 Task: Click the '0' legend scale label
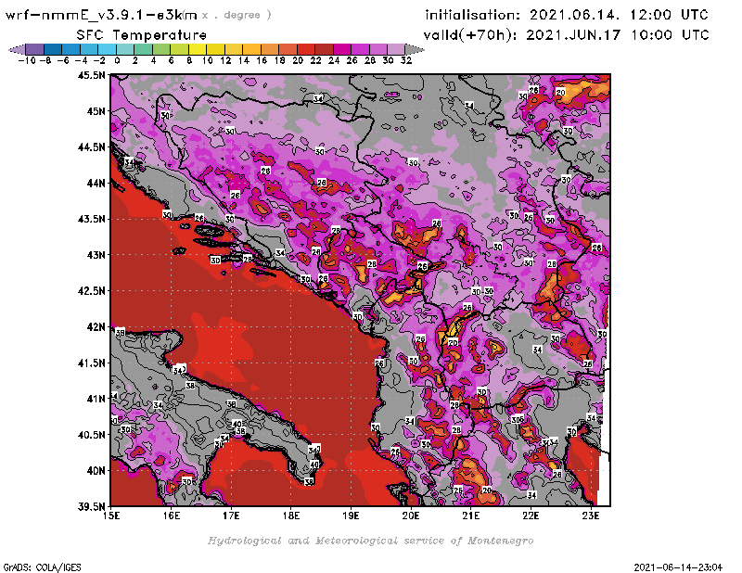pos(117,60)
